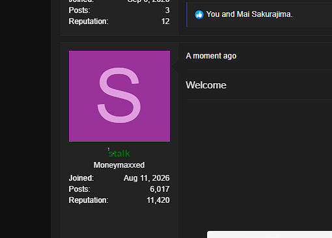
Task: Click the 'Reputation:' label under stalk
Action: click(89, 200)
